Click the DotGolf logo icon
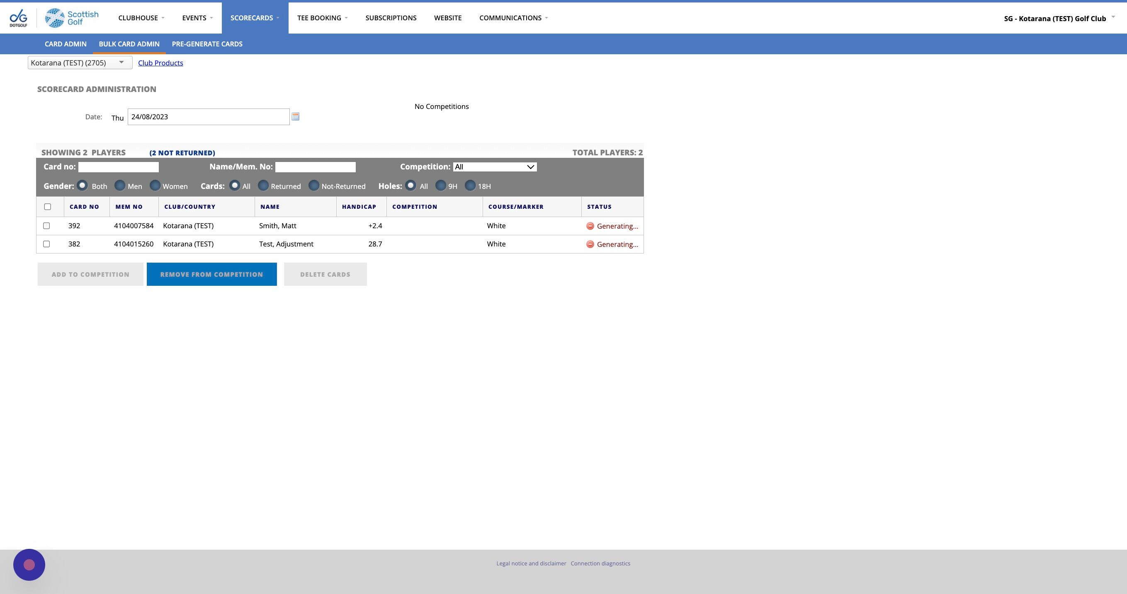The height and width of the screenshot is (594, 1127). coord(18,18)
